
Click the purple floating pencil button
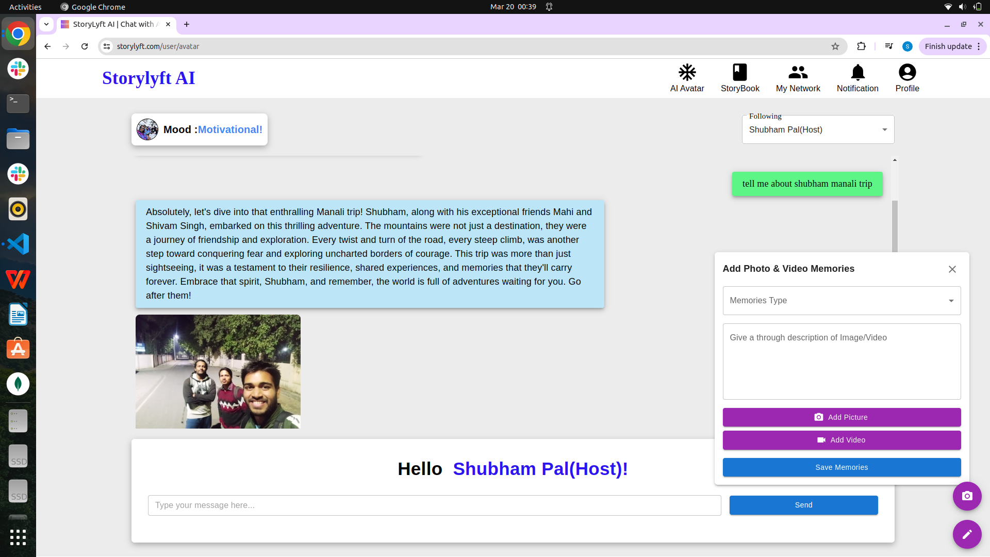[x=967, y=535]
